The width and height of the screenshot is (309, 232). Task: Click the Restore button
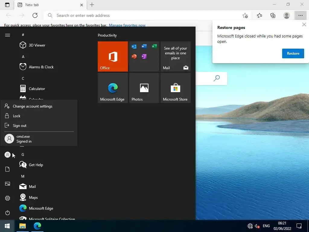pos(293,53)
